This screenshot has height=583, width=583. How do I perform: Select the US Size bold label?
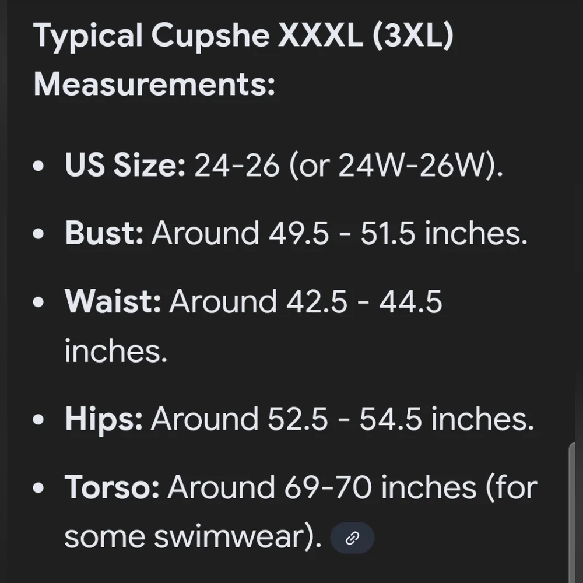(125, 165)
